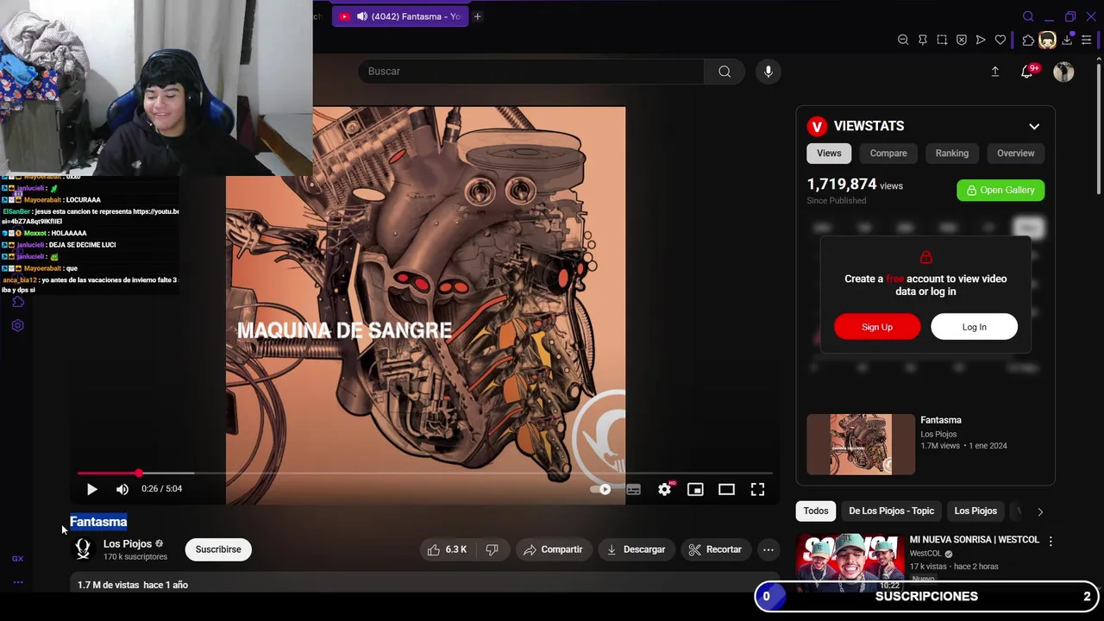1104x621 pixels.
Task: Click the Los Piojos link in ViewStats card
Action: point(938,434)
